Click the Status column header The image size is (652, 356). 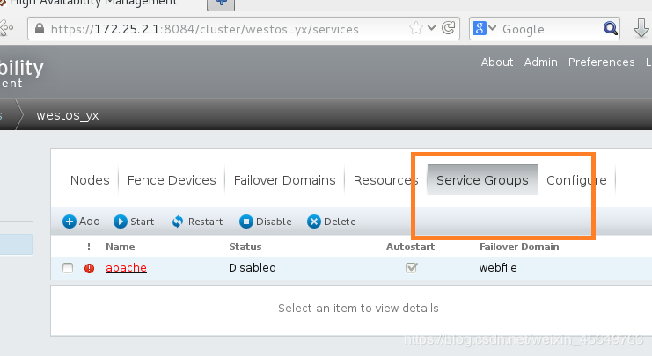pos(245,246)
